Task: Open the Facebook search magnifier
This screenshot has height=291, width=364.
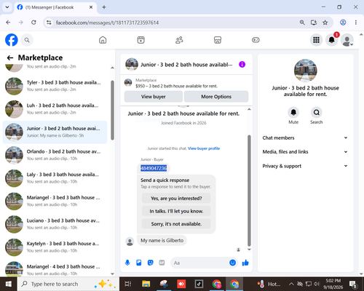Action: (x=27, y=40)
